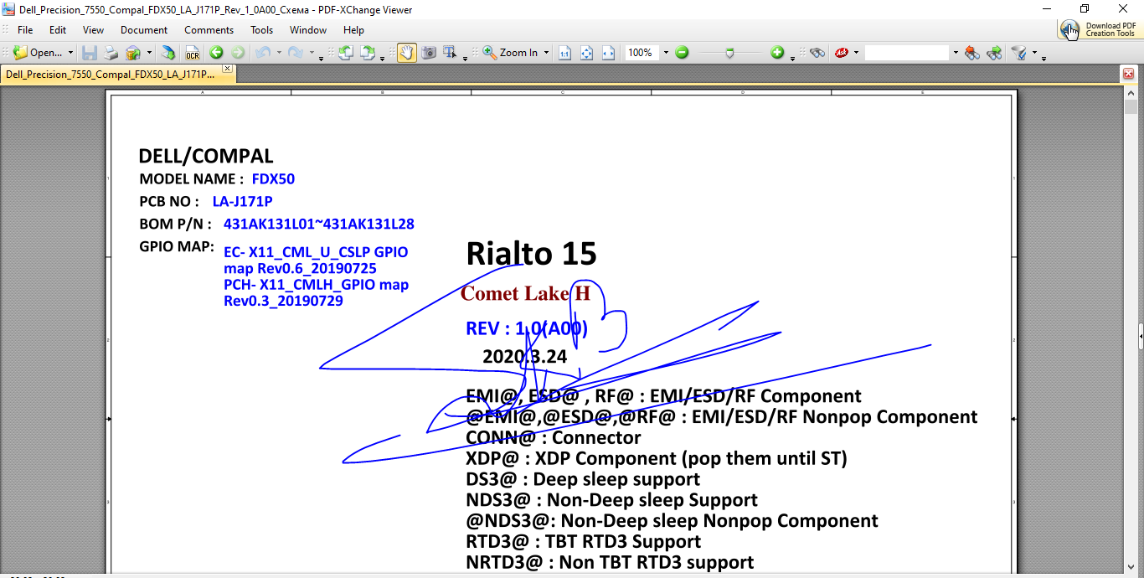Open the Tools menu
The width and height of the screenshot is (1144, 578).
click(262, 29)
